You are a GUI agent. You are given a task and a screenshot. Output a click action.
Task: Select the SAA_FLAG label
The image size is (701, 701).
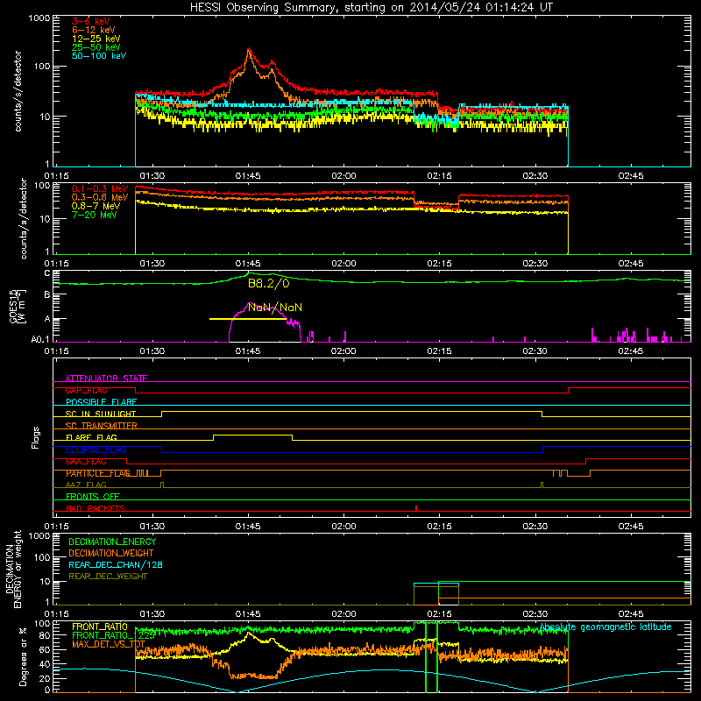[86, 461]
